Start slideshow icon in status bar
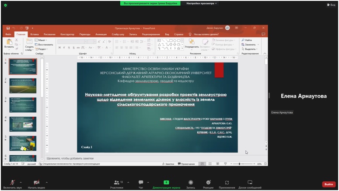 click(x=226, y=164)
